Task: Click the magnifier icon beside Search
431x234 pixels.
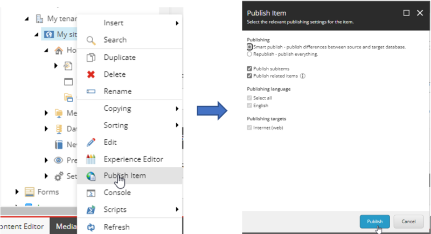Action: pos(91,40)
